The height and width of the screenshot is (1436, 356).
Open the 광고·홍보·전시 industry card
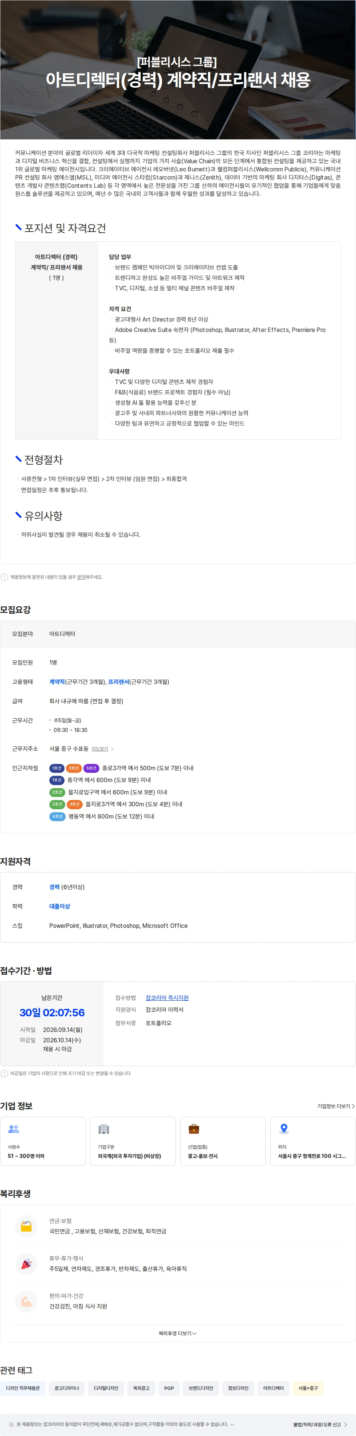pos(223,1140)
